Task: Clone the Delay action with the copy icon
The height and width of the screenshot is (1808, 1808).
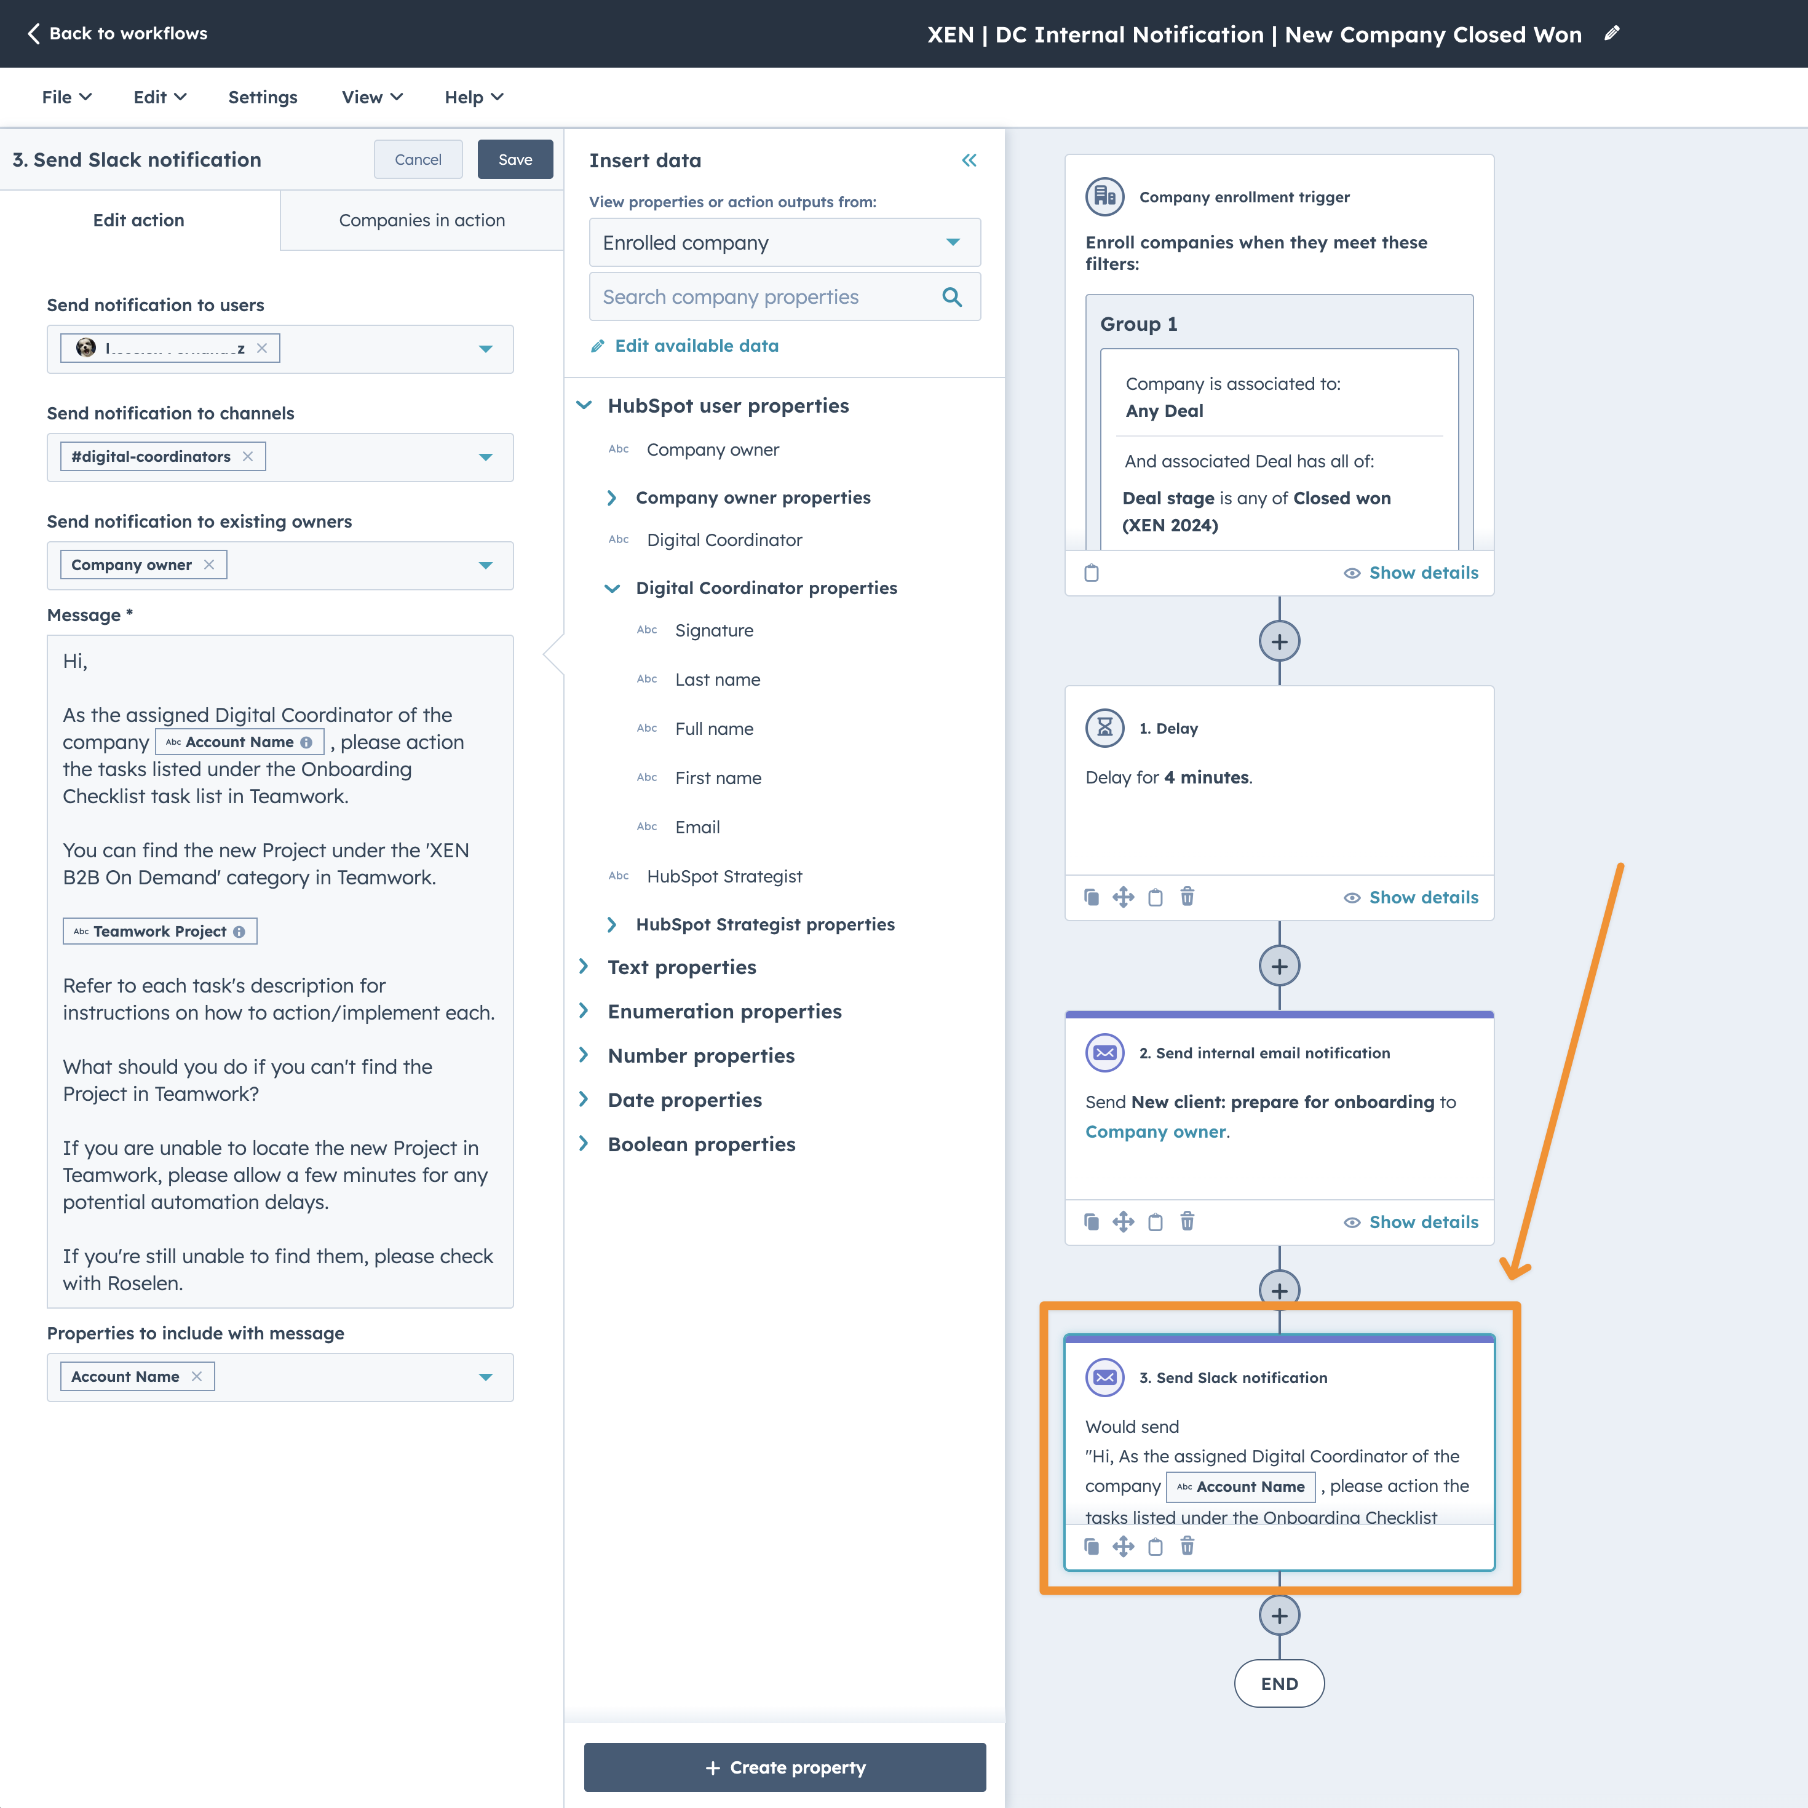Action: 1091,897
